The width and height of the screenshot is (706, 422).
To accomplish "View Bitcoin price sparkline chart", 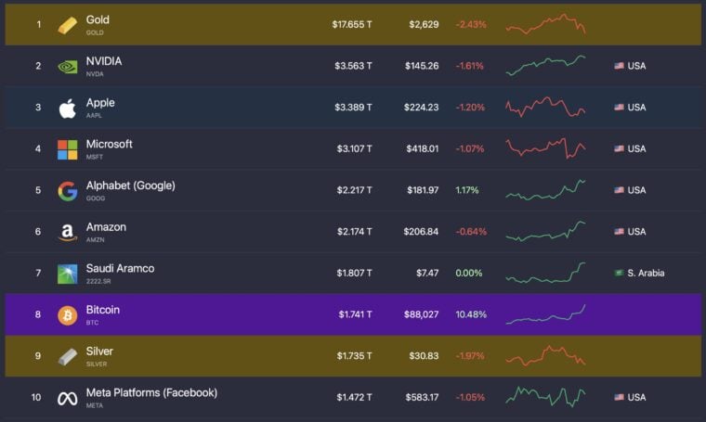I will click(545, 314).
